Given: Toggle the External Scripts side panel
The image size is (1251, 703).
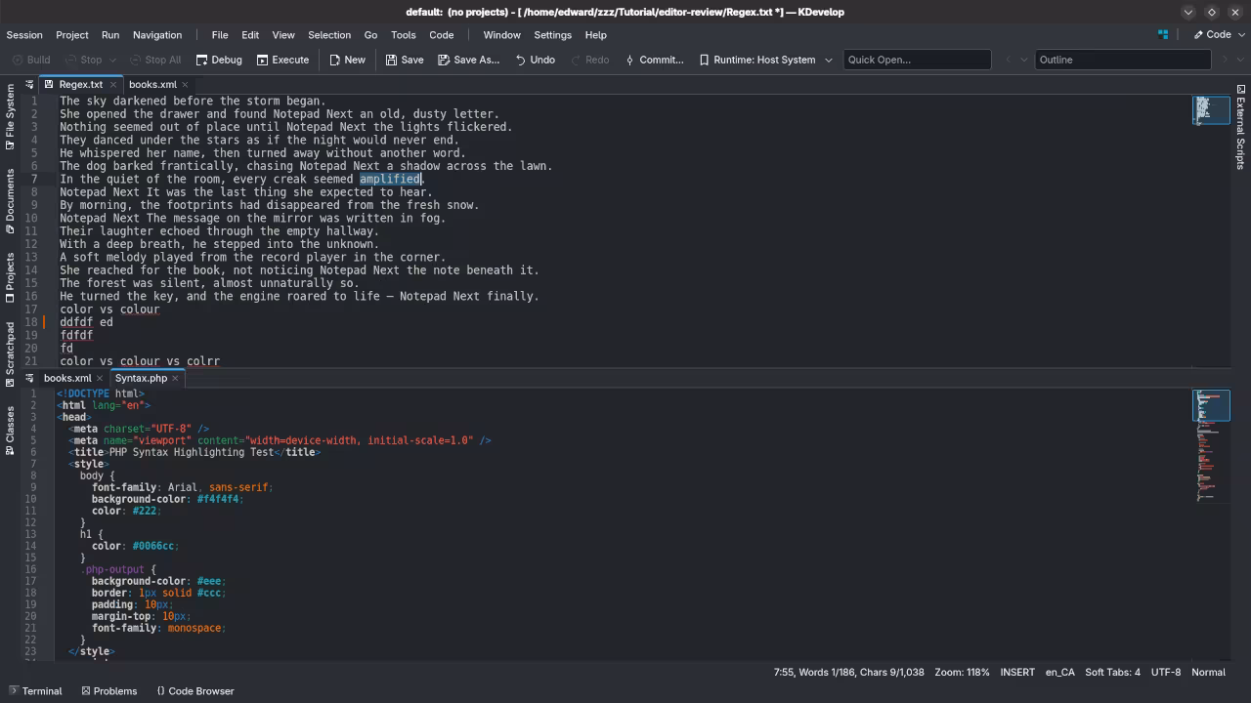Looking at the screenshot, I should tap(1240, 127).
